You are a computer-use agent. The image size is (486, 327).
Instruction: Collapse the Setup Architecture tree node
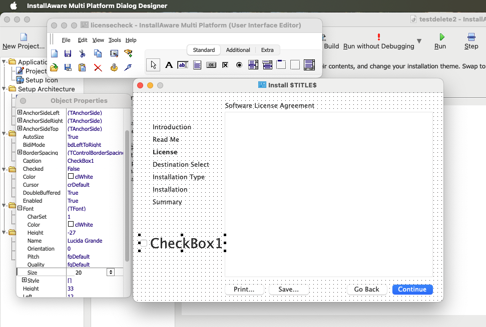[4, 89]
